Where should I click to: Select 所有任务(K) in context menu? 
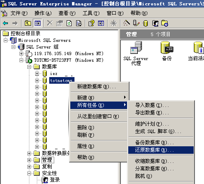[x=99, y=105]
